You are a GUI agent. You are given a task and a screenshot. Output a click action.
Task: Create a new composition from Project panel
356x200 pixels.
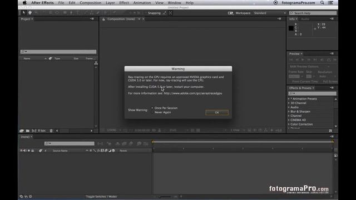click(x=34, y=131)
